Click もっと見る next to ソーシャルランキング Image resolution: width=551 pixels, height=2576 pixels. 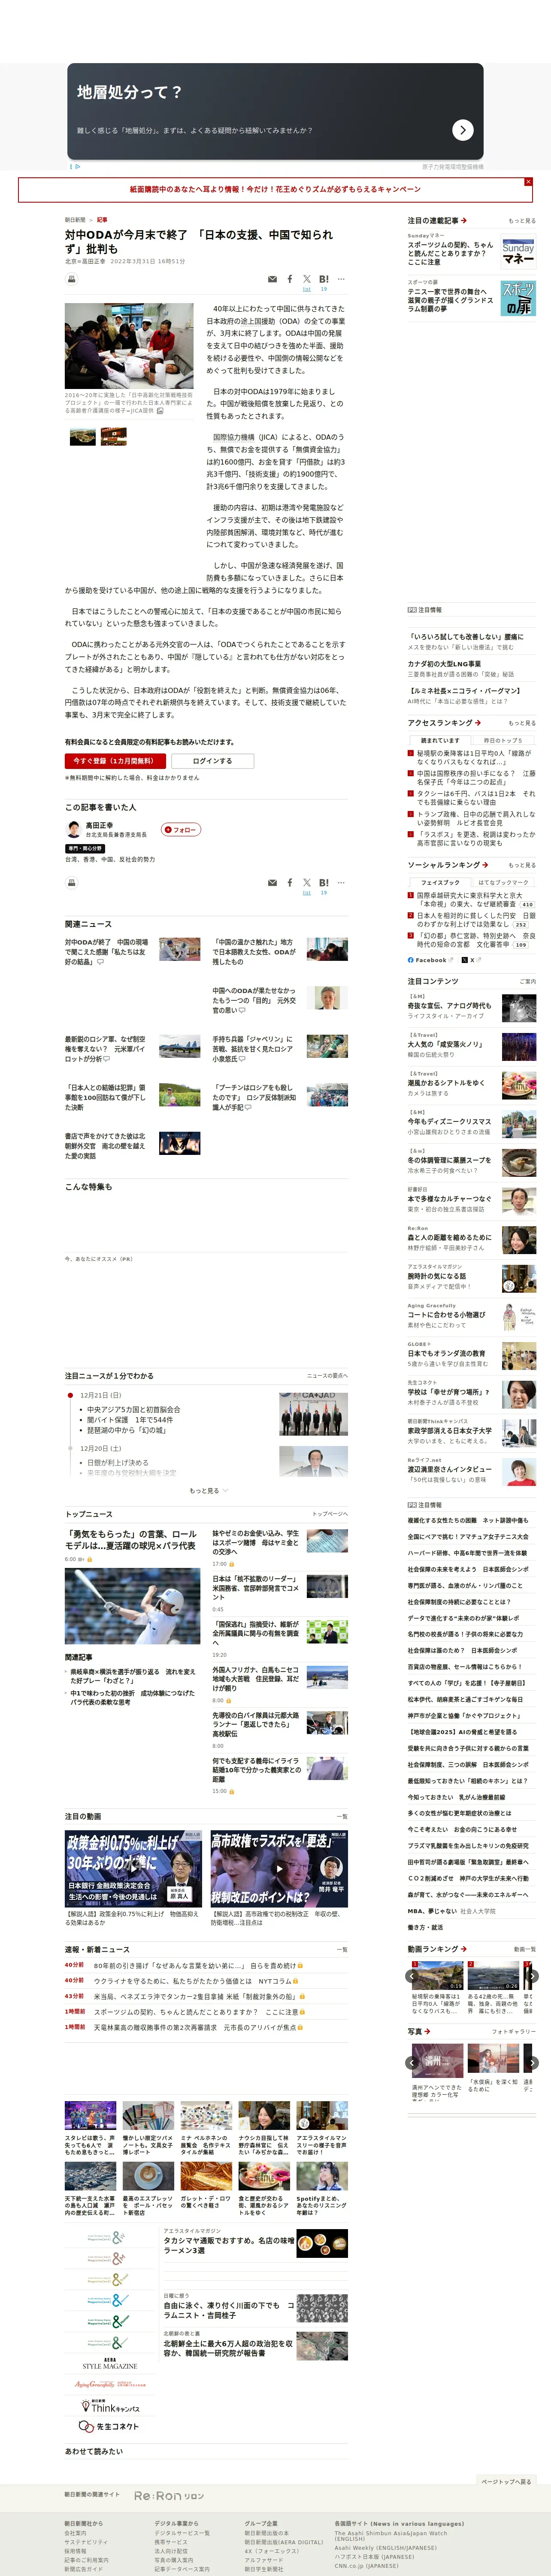522,865
